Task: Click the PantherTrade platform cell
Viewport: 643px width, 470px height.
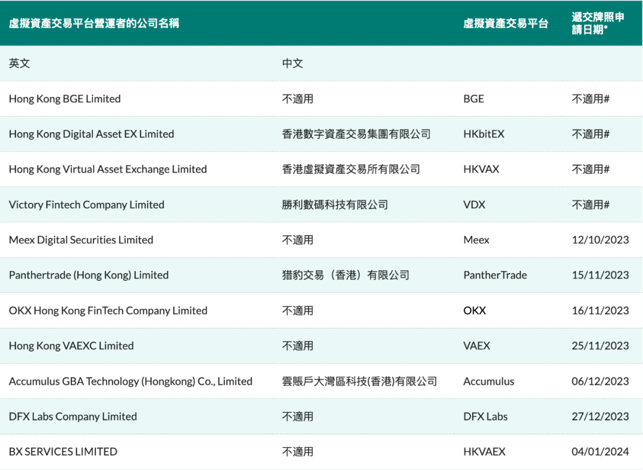Action: pos(495,275)
